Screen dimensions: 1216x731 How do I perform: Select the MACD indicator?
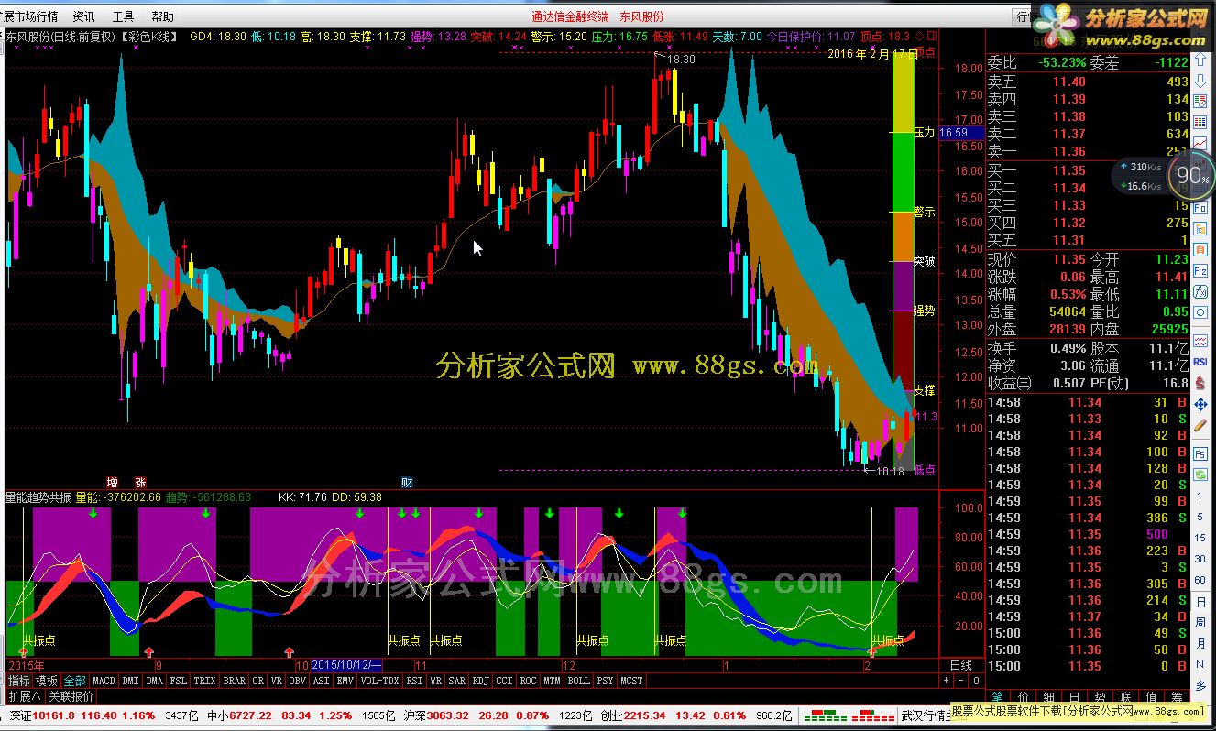[104, 681]
